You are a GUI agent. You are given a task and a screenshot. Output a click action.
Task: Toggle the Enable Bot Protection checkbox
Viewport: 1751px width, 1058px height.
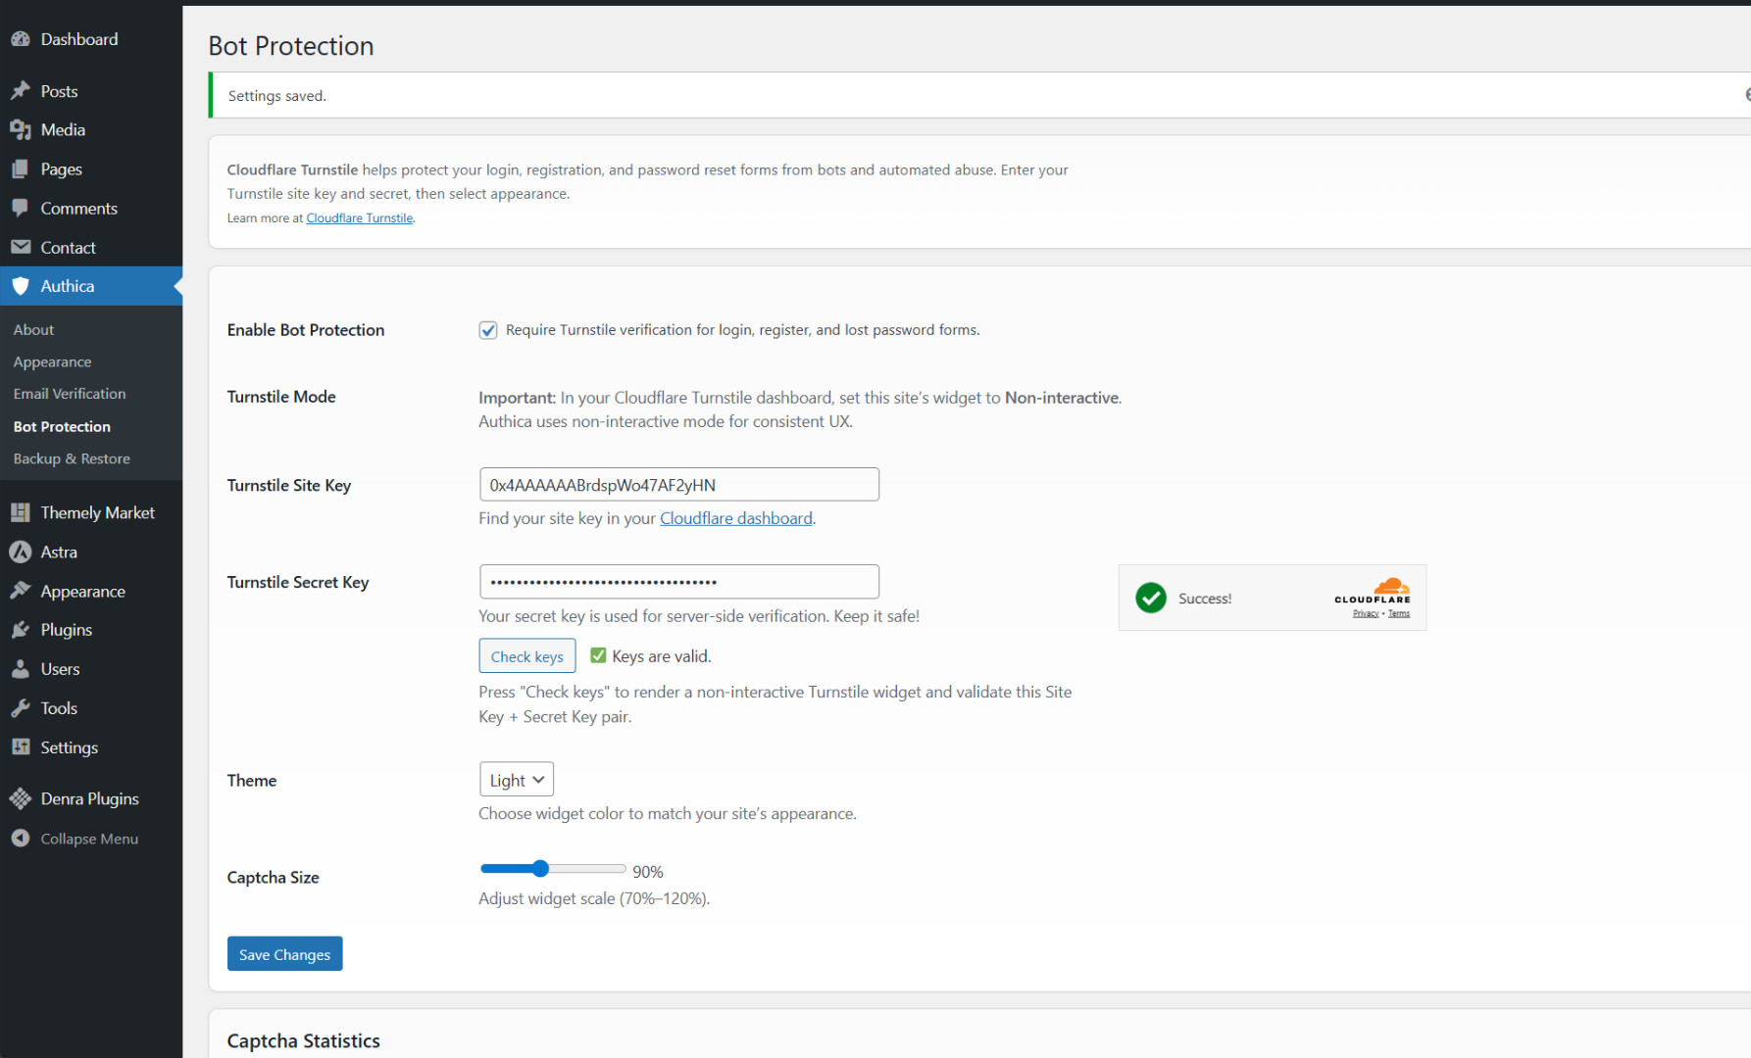point(488,330)
